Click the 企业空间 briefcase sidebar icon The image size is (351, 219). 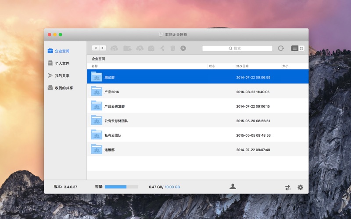(x=50, y=51)
